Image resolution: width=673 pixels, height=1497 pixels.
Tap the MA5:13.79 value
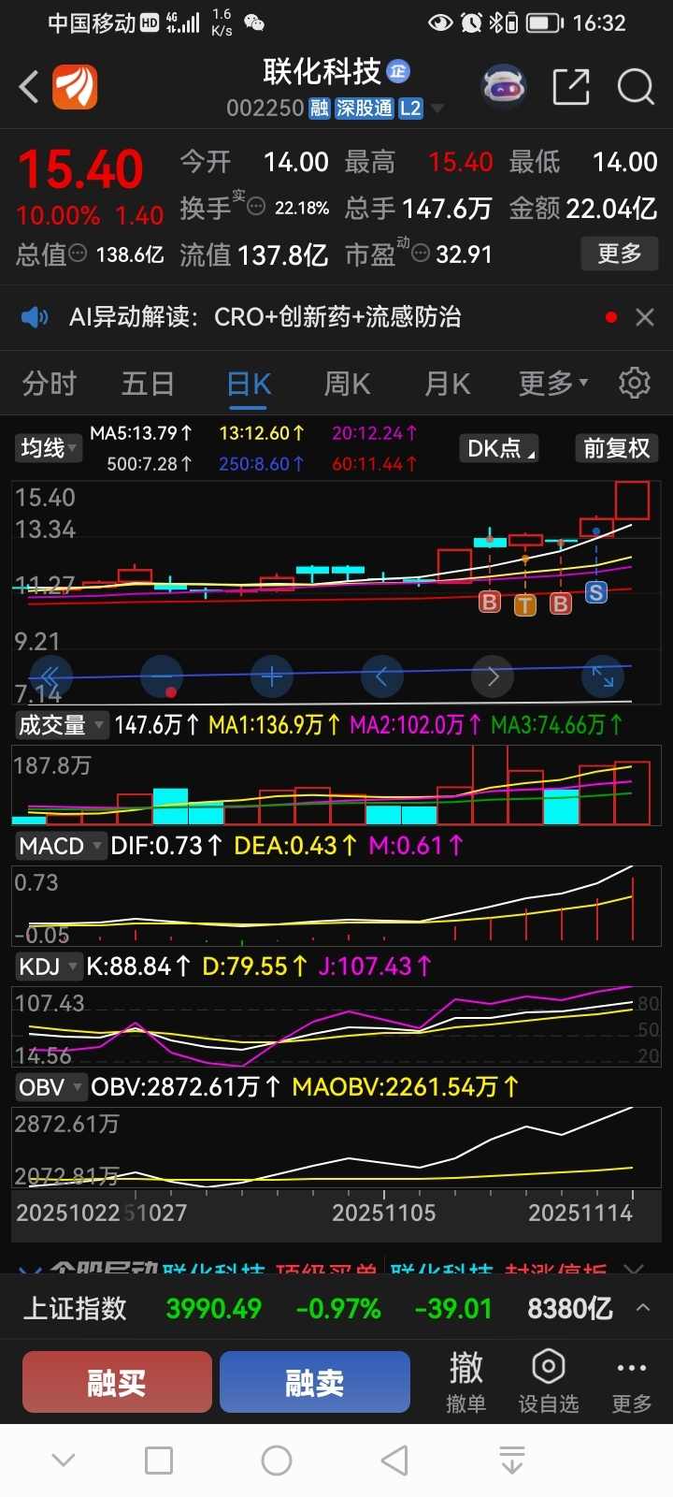[141, 433]
